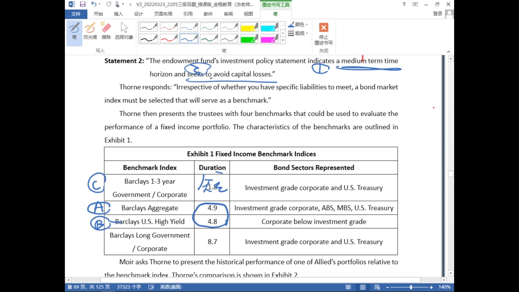
Task: Activate the 选择对象 select objects tool
Action: [x=124, y=31]
